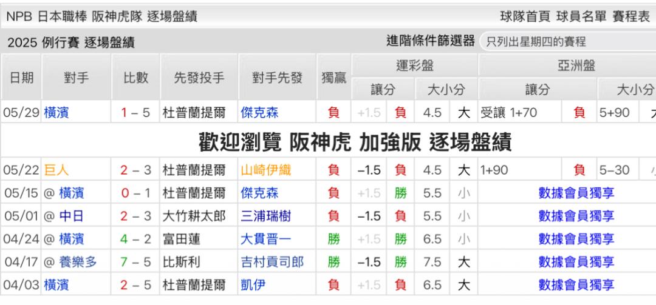Click the 5+90 over/under cell
Viewport: 656px width, 305px height.
[618, 112]
